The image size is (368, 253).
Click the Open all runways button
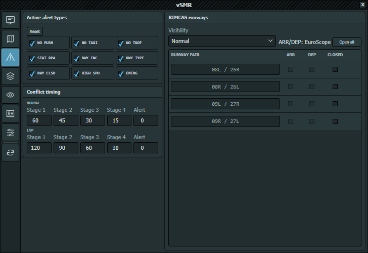347,42
